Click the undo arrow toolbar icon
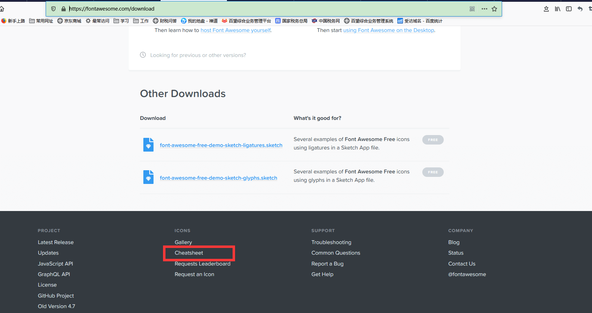 tap(580, 9)
